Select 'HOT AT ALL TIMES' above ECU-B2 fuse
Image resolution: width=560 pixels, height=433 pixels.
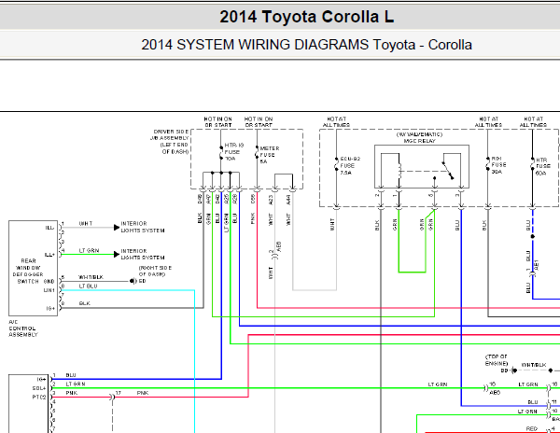[x=336, y=122]
